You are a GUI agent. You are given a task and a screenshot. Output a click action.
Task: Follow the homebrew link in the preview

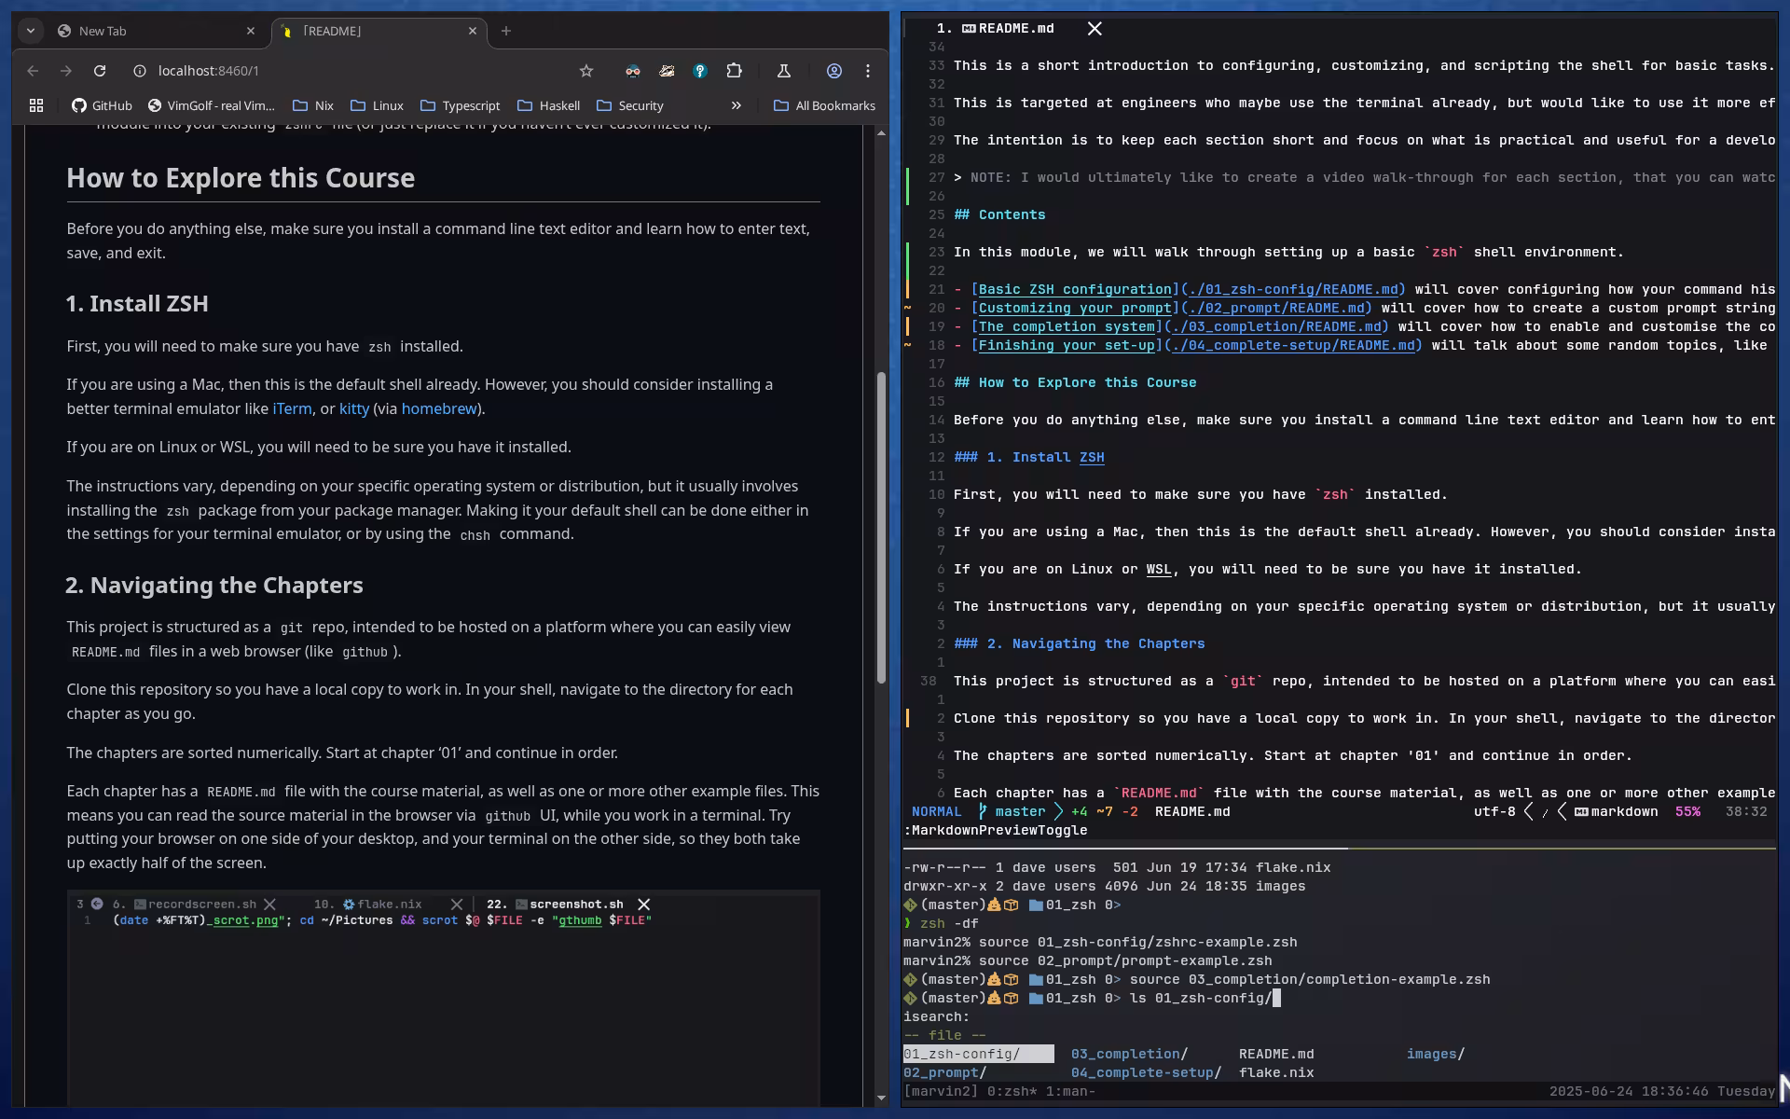[439, 408]
